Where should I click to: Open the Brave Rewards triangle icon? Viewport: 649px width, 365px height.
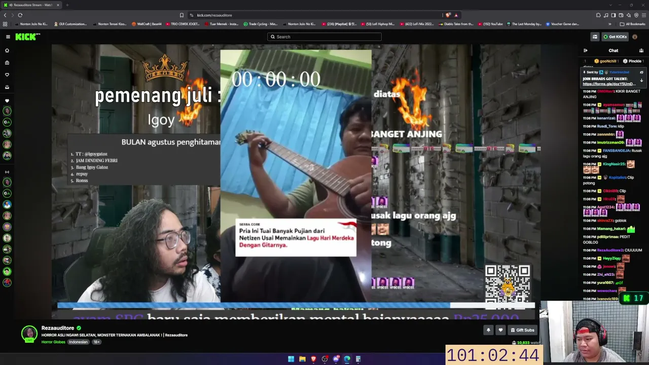[456, 15]
